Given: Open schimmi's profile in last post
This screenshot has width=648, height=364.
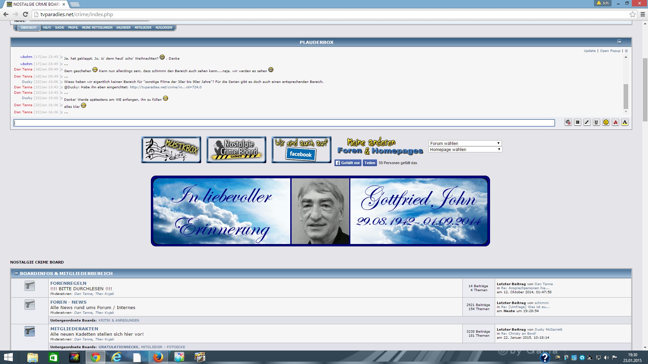Looking at the screenshot, I should 542,303.
